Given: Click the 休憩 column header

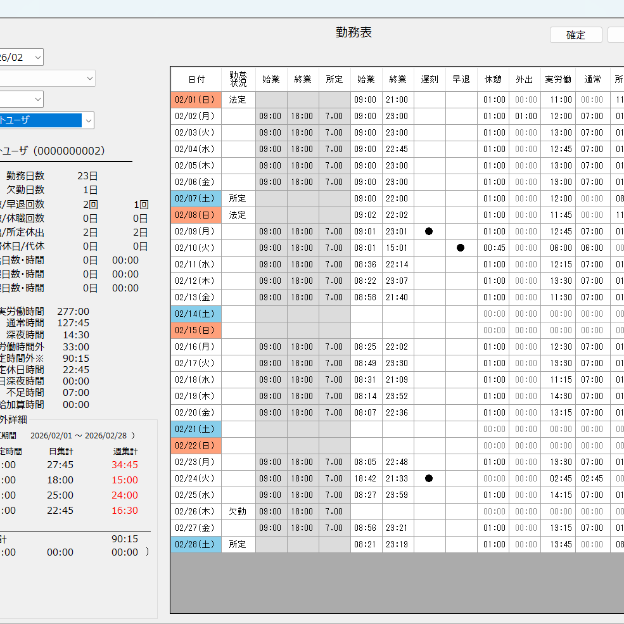Looking at the screenshot, I should (493, 79).
